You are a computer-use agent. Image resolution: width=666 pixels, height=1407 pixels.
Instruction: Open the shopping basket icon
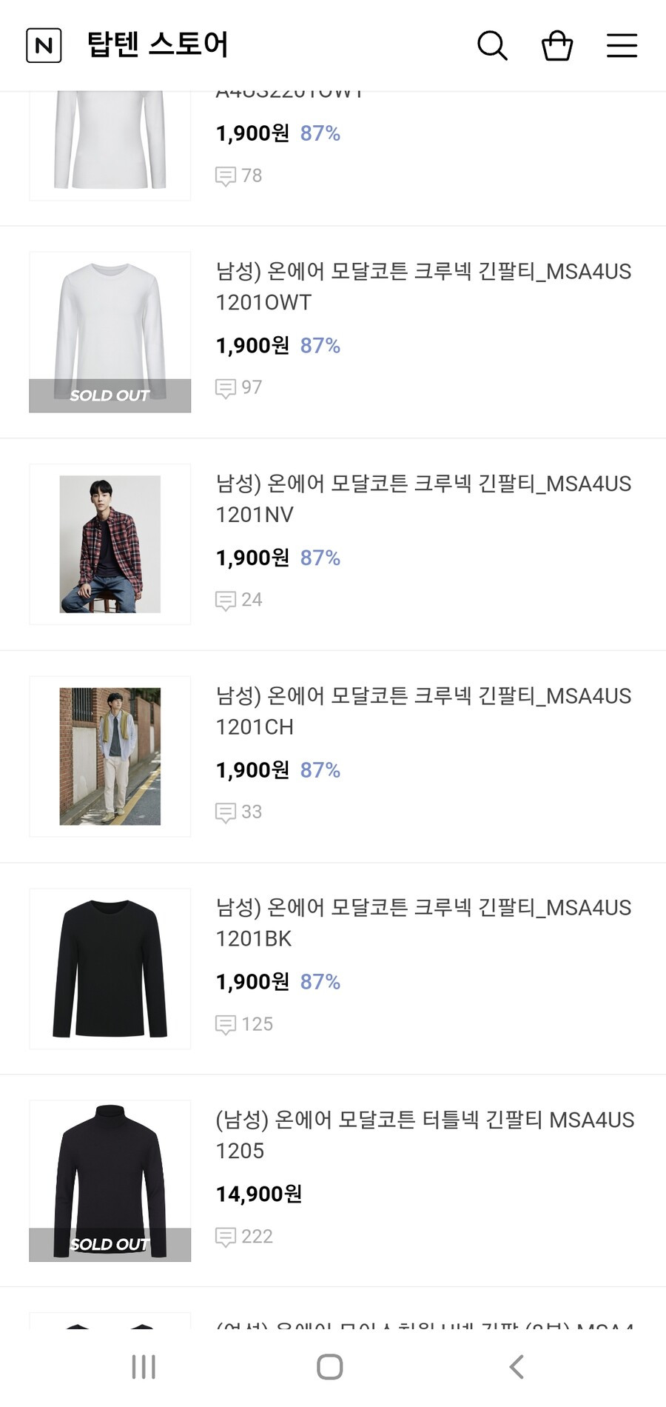pos(557,45)
